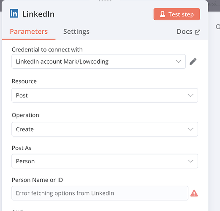Click the flask icon on Test step
220x211 pixels.
click(163, 14)
